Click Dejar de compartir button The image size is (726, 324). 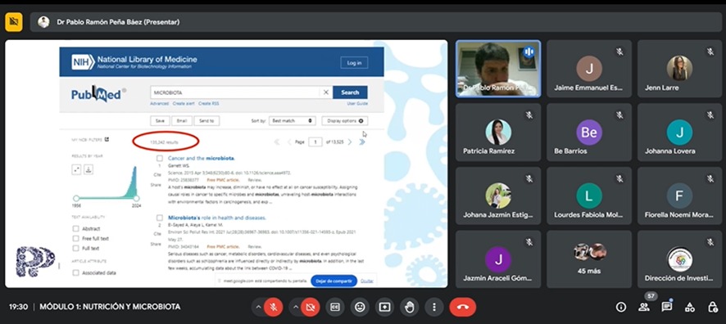[x=334, y=281]
